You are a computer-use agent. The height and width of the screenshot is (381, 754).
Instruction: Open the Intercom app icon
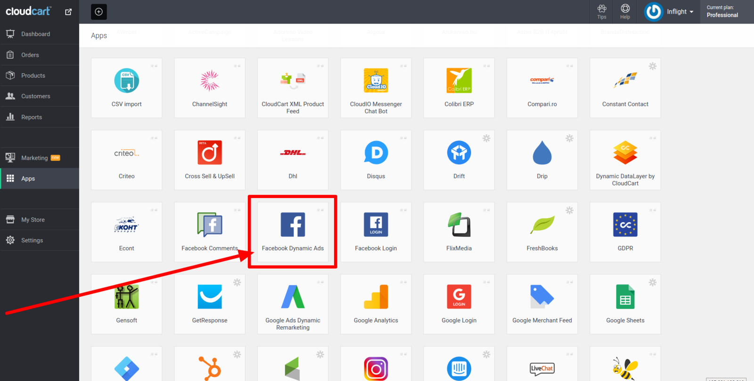point(459,369)
